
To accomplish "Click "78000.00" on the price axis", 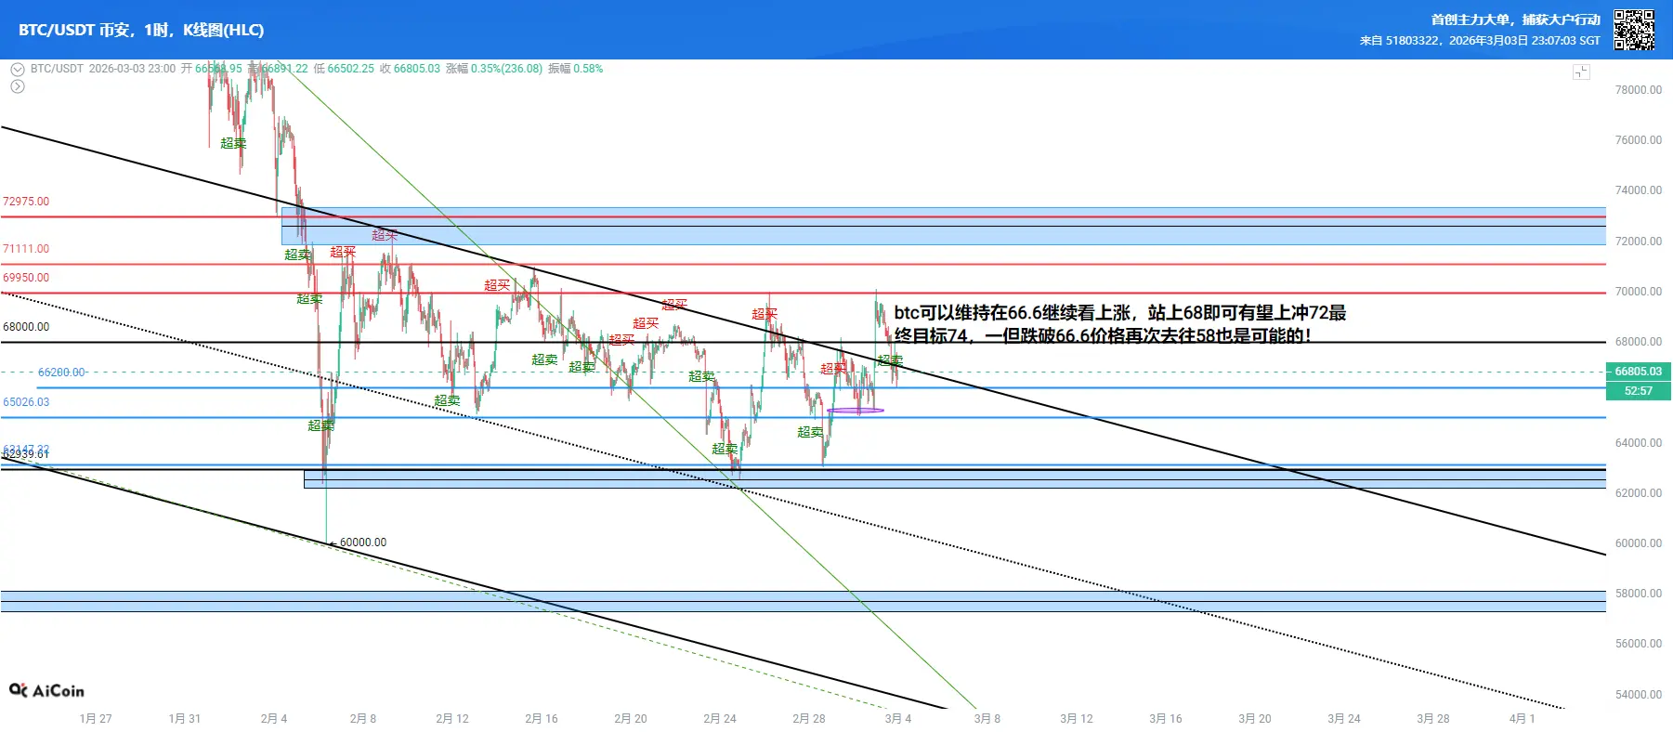I will [x=1639, y=90].
